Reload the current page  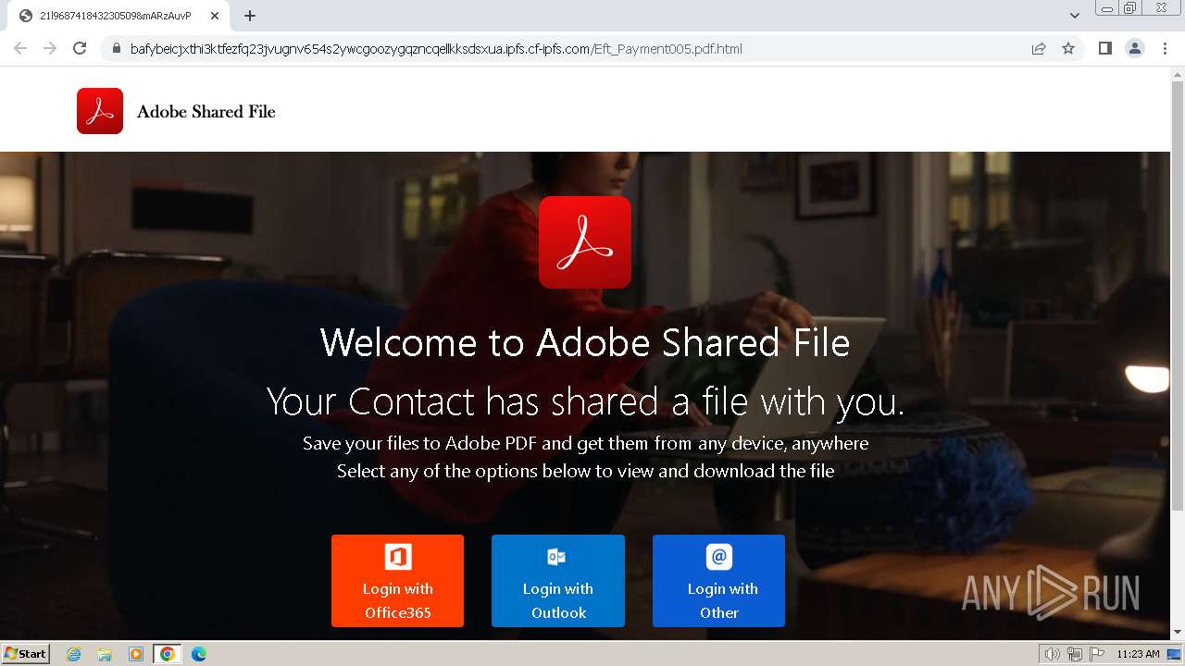80,48
